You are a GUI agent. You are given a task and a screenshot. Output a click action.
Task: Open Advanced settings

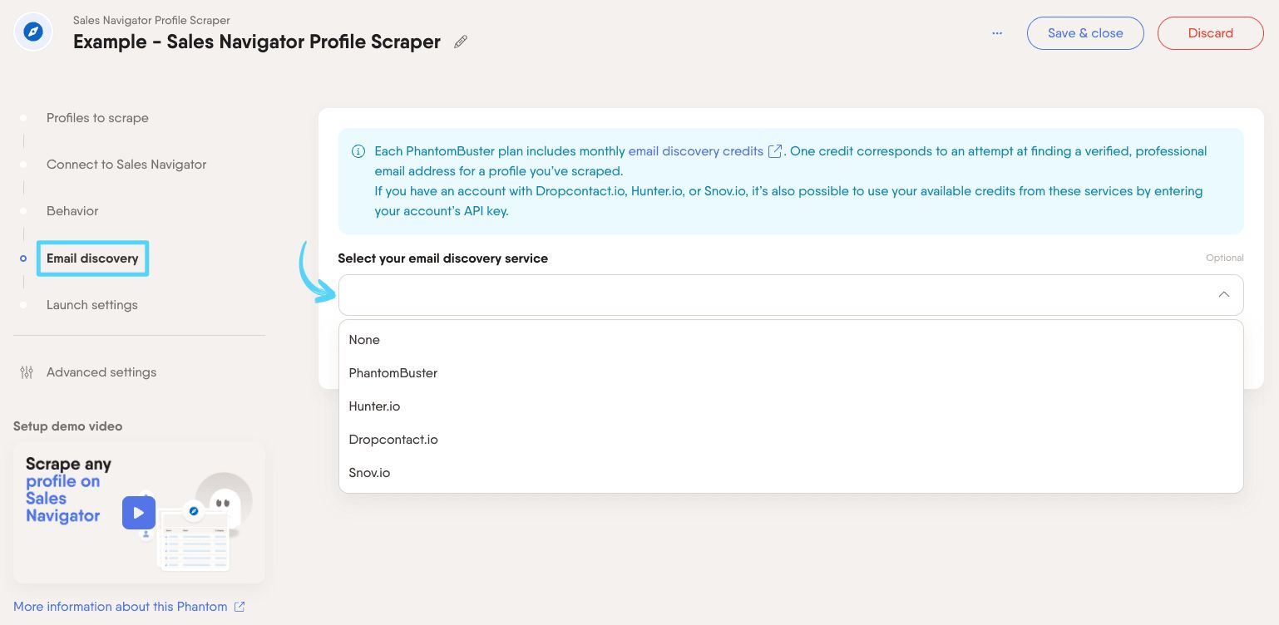click(x=101, y=372)
